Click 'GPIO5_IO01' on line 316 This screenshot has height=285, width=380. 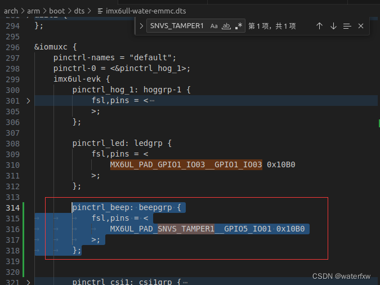[x=248, y=229]
